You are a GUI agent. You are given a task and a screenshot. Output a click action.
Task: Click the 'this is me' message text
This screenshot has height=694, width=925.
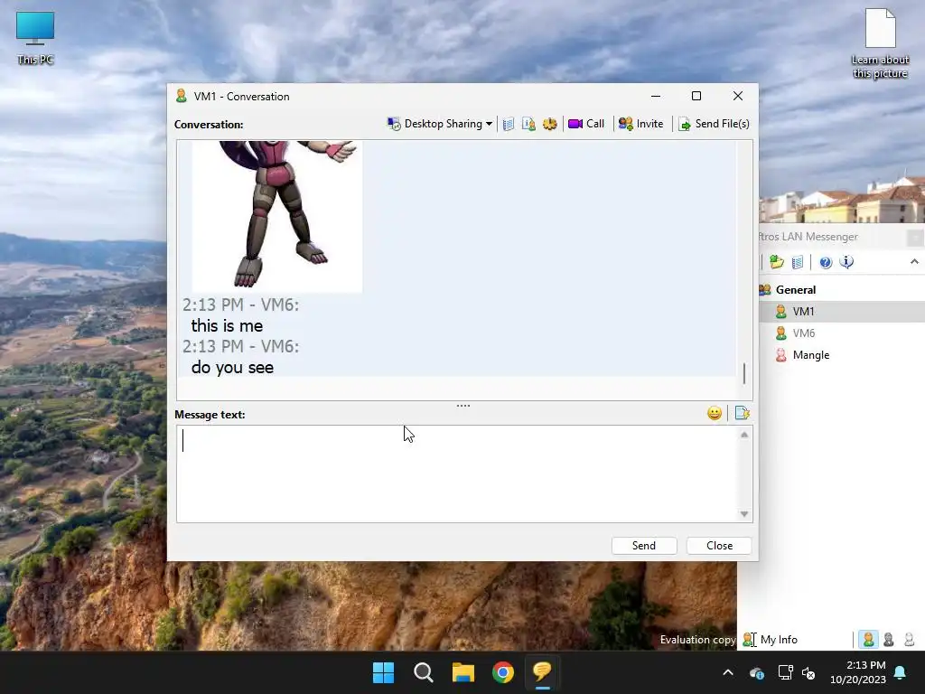click(227, 325)
